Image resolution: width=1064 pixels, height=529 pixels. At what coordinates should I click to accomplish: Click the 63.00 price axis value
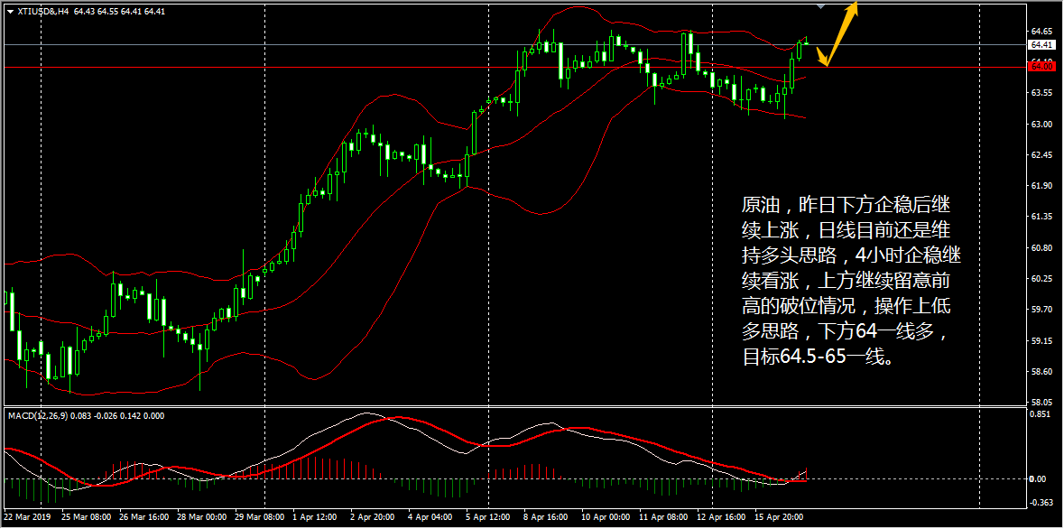(x=1041, y=125)
